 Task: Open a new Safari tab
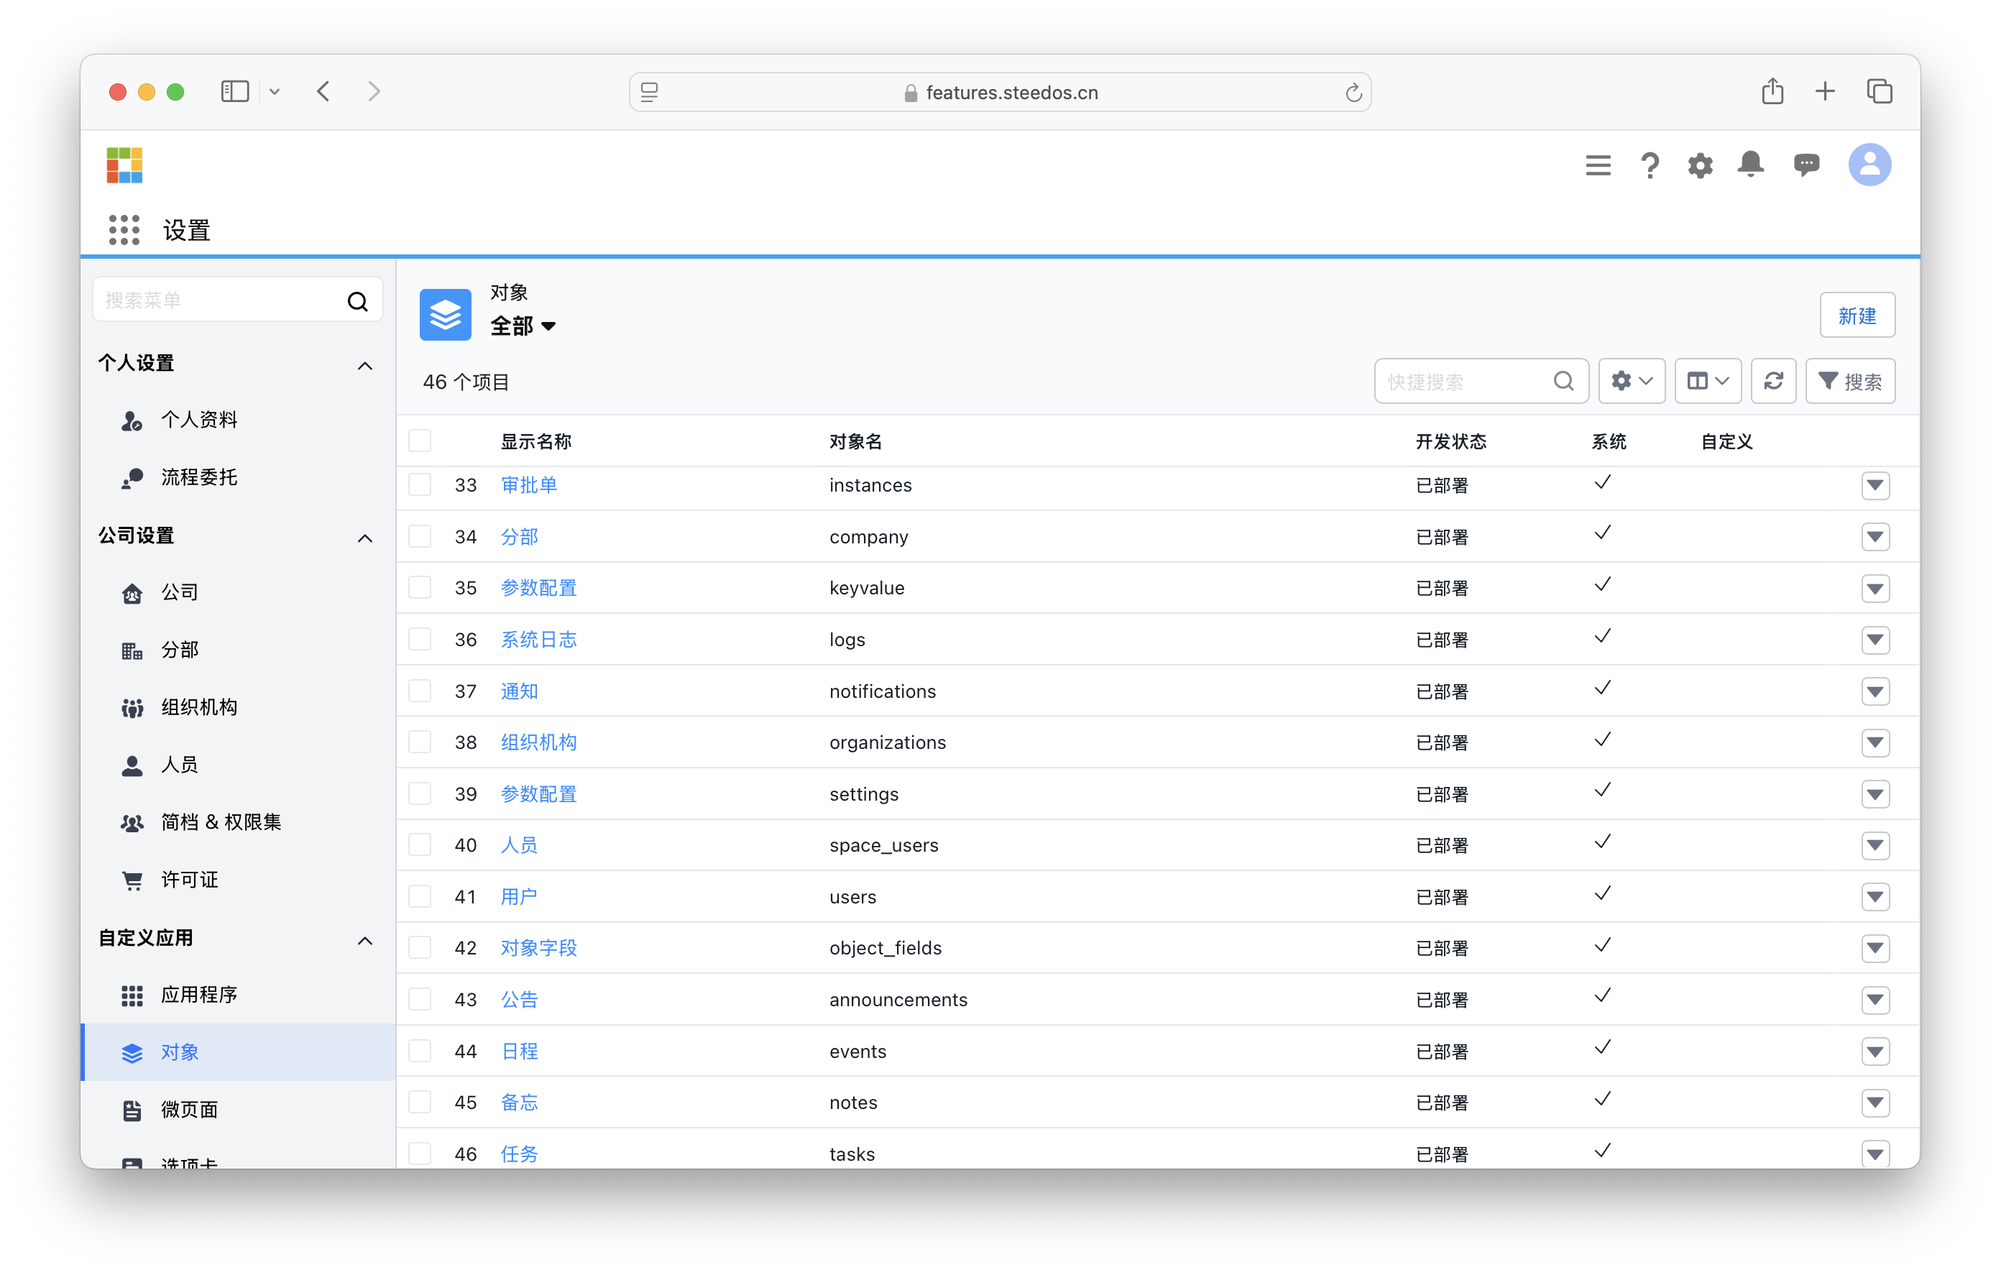[x=1825, y=91]
